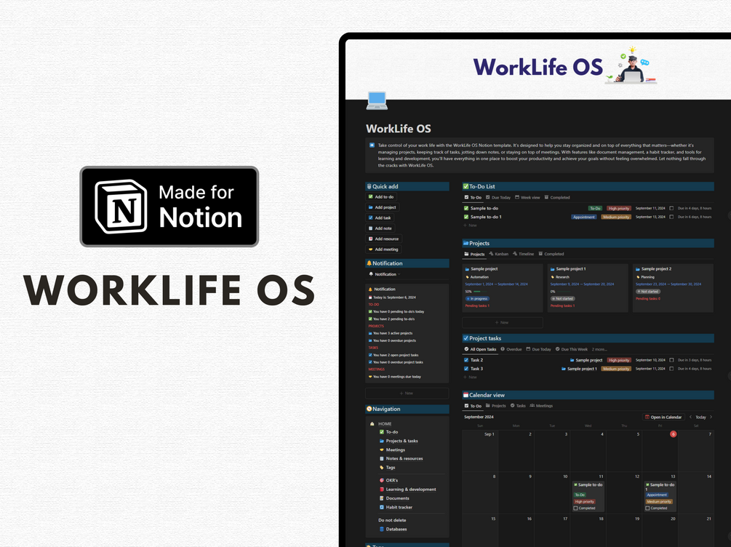Image resolution: width=731 pixels, height=547 pixels.
Task: Click the Made for Notion logo
Action: coord(169,207)
